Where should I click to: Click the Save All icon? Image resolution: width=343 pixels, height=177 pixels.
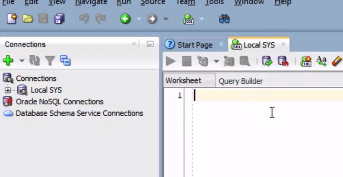tap(59, 19)
